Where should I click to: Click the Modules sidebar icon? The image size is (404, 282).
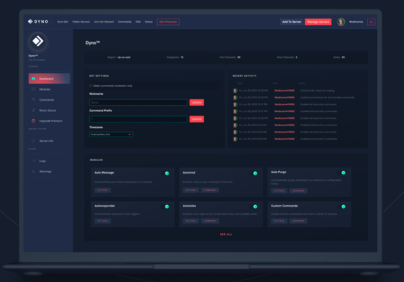coord(33,89)
